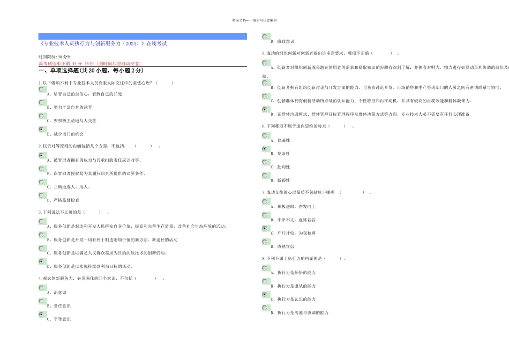This screenshot has height=360, width=509.
Task: Select radio B 创新者拥有组织创新讨论与开发方面的能力
Action: pos(265,83)
